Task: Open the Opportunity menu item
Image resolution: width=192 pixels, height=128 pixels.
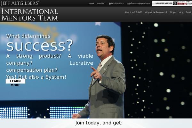Action: pyautogui.click(x=176, y=12)
